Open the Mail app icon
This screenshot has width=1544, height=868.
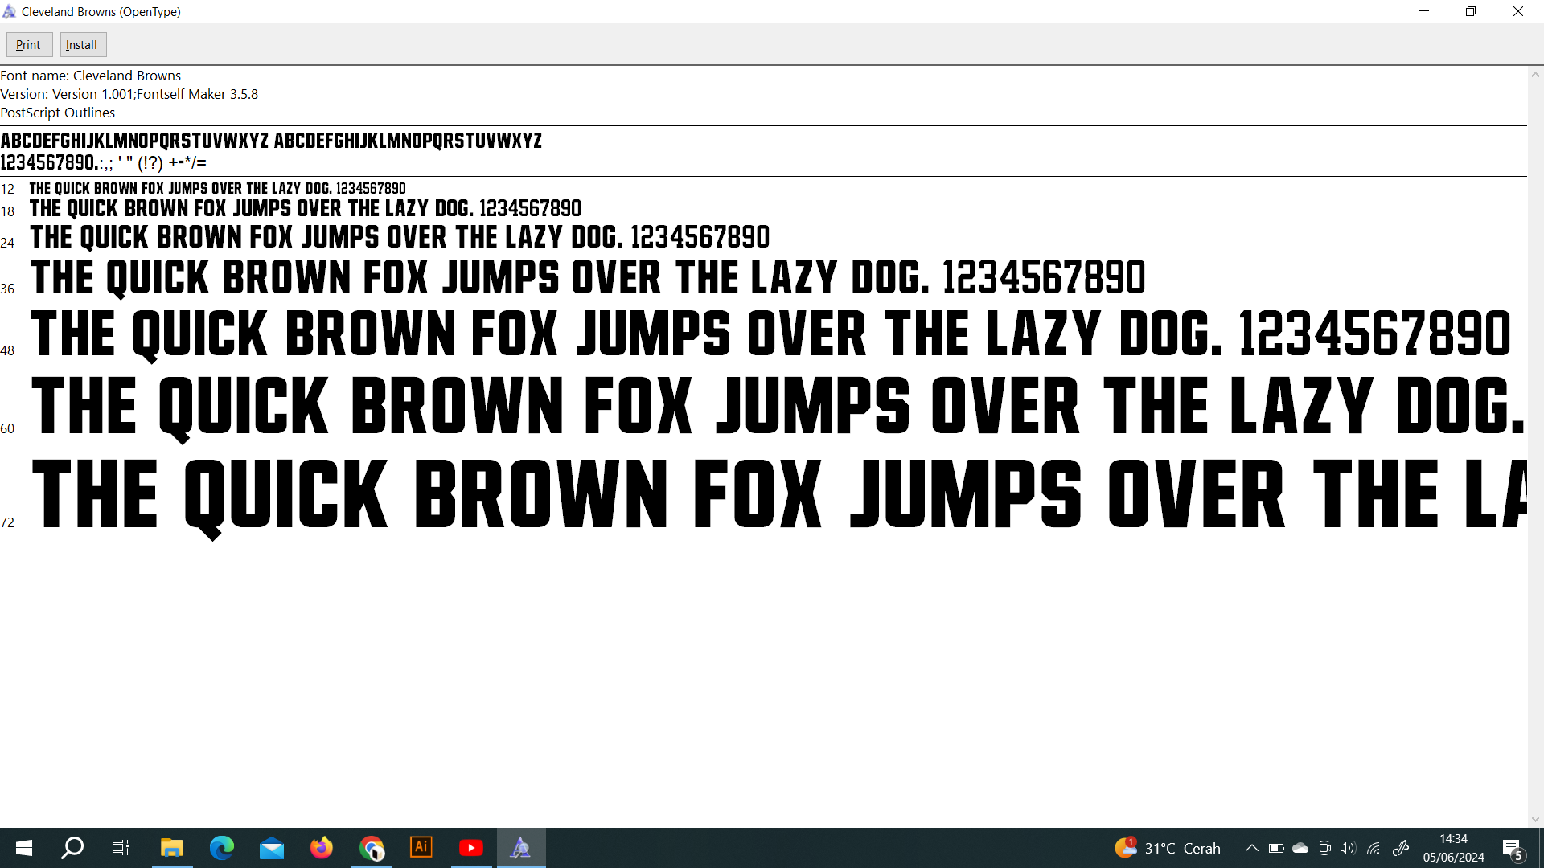coord(272,848)
